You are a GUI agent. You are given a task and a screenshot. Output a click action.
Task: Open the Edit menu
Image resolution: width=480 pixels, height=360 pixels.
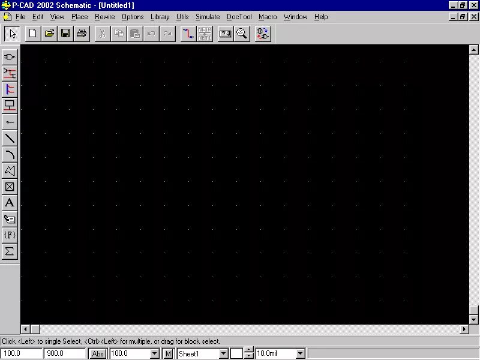pyautogui.click(x=38, y=17)
